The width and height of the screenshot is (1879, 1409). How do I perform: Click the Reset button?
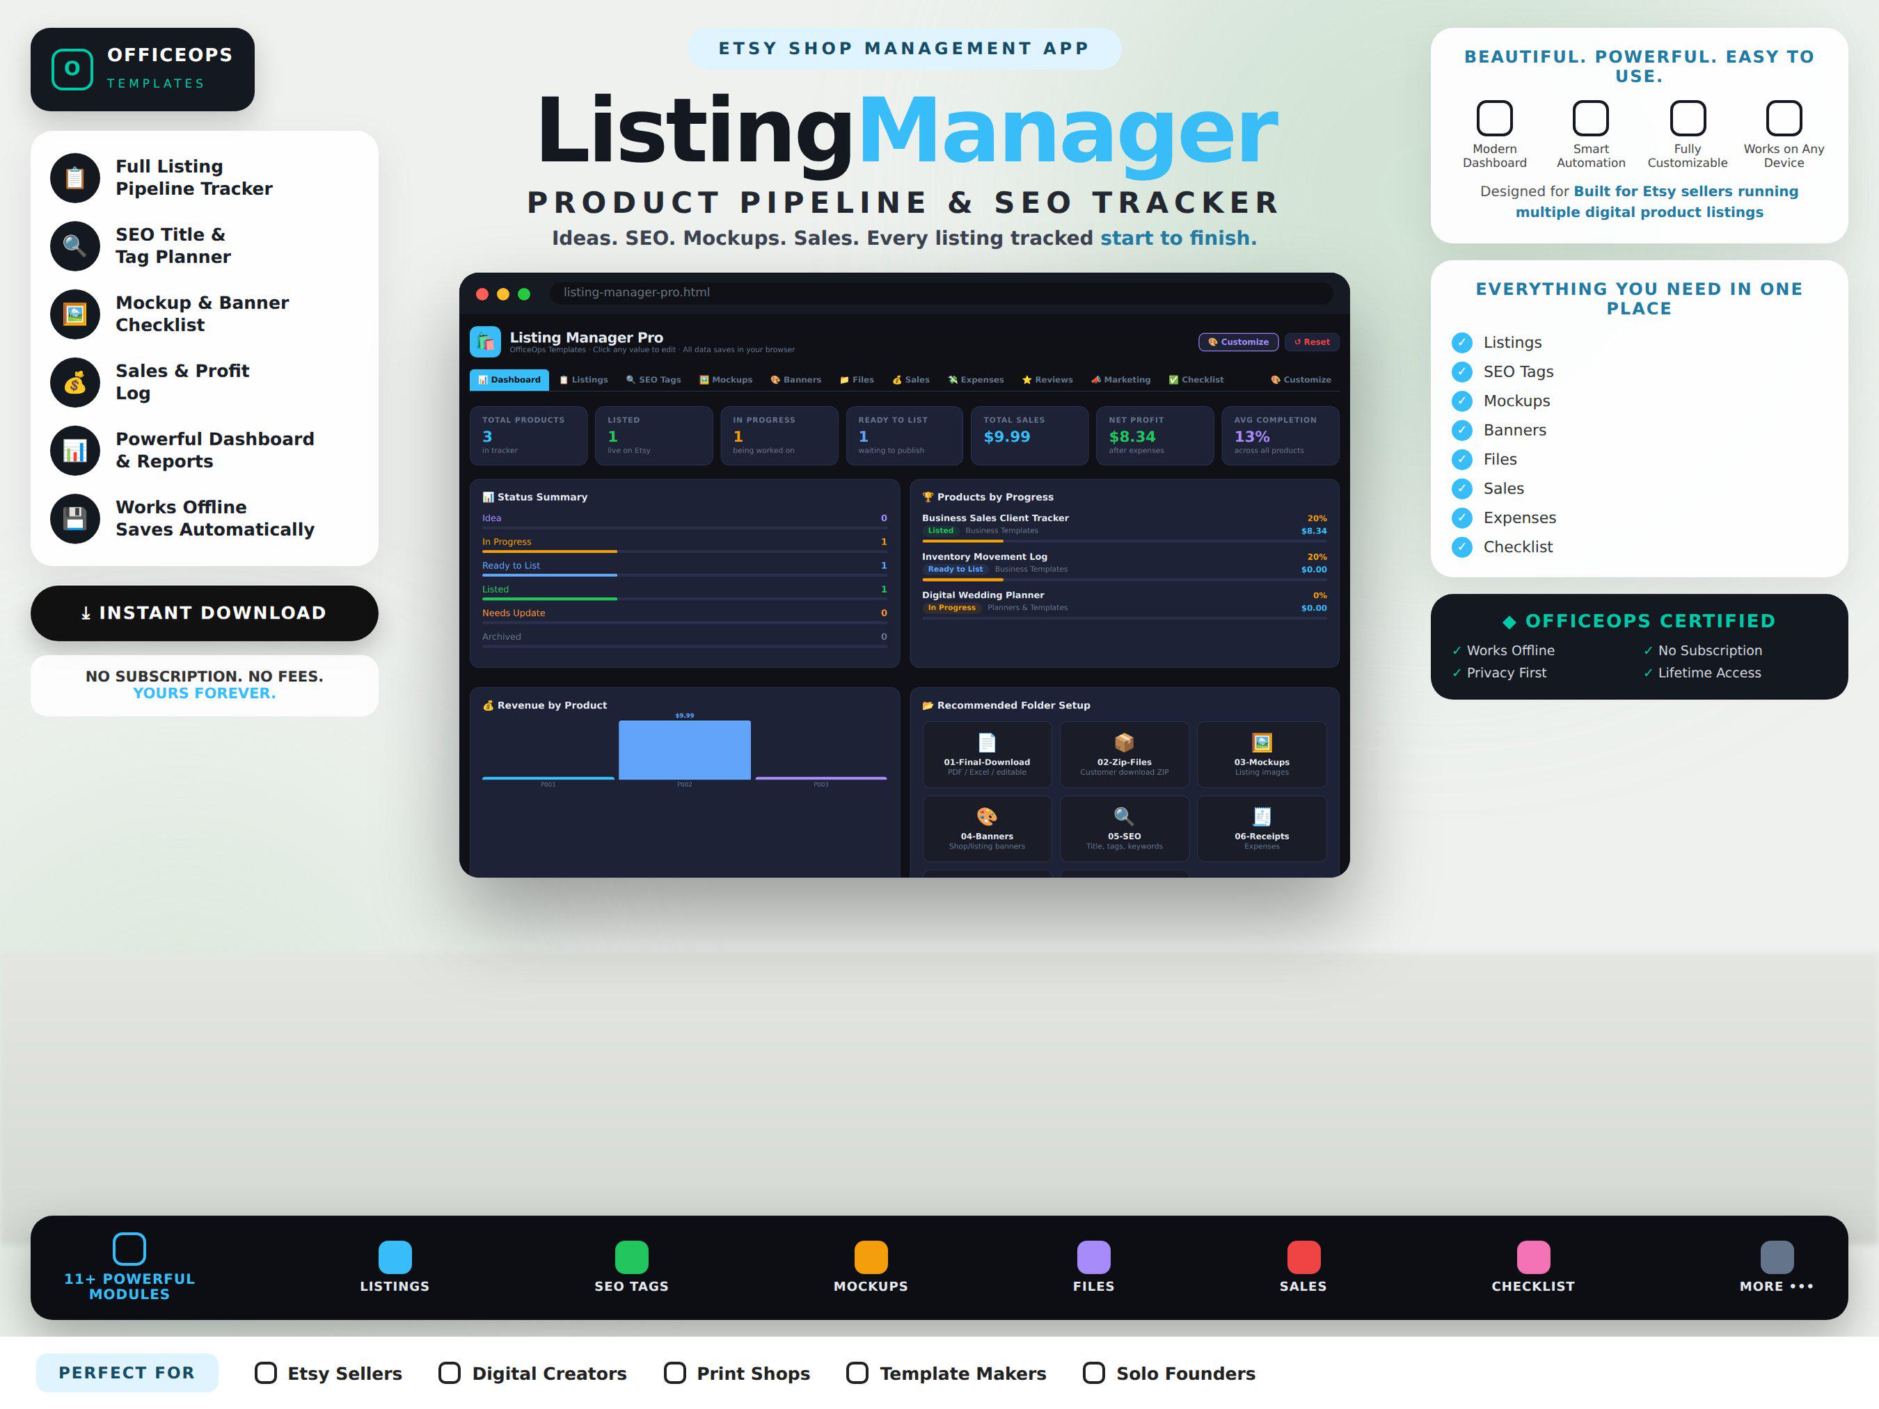pos(1312,342)
